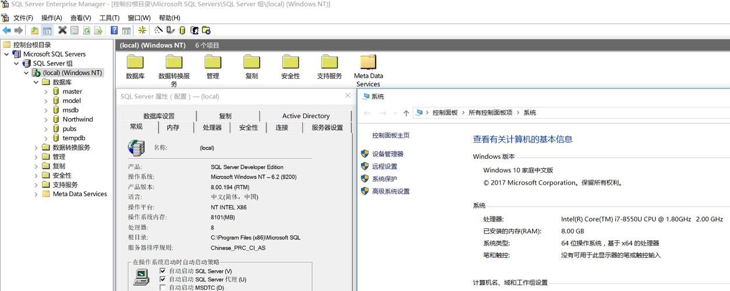
Task: Switch to the 处理器 tab
Action: [212, 127]
